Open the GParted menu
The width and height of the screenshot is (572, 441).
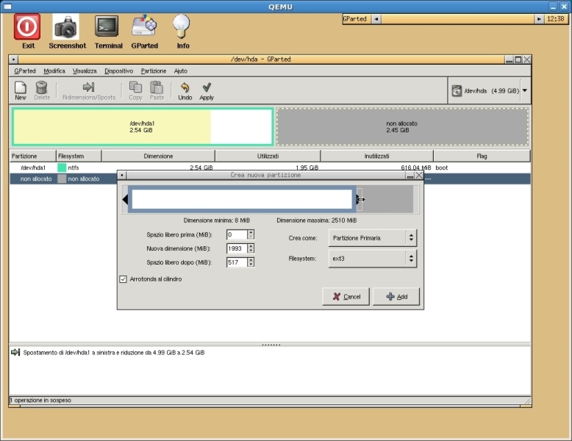(x=25, y=71)
